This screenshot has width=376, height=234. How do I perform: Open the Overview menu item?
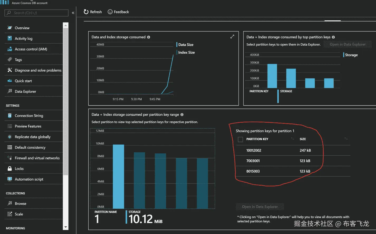pyautogui.click(x=34, y=28)
